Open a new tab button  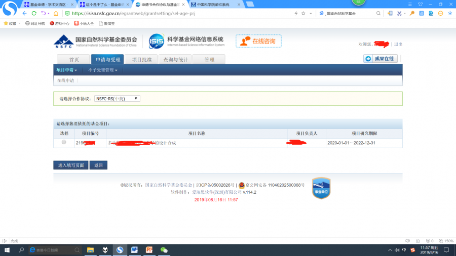pos(250,5)
